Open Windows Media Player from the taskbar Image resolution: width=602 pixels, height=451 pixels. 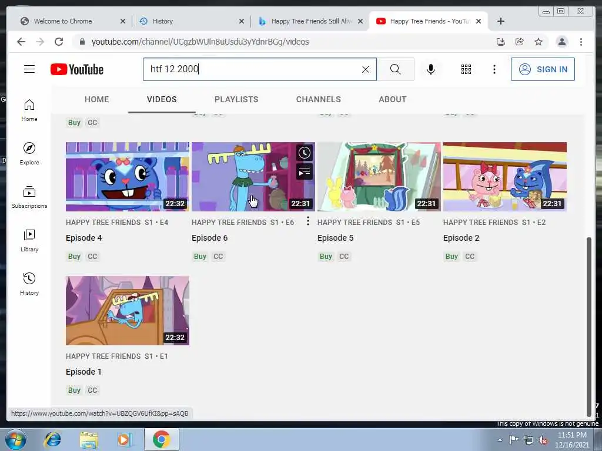click(123, 439)
